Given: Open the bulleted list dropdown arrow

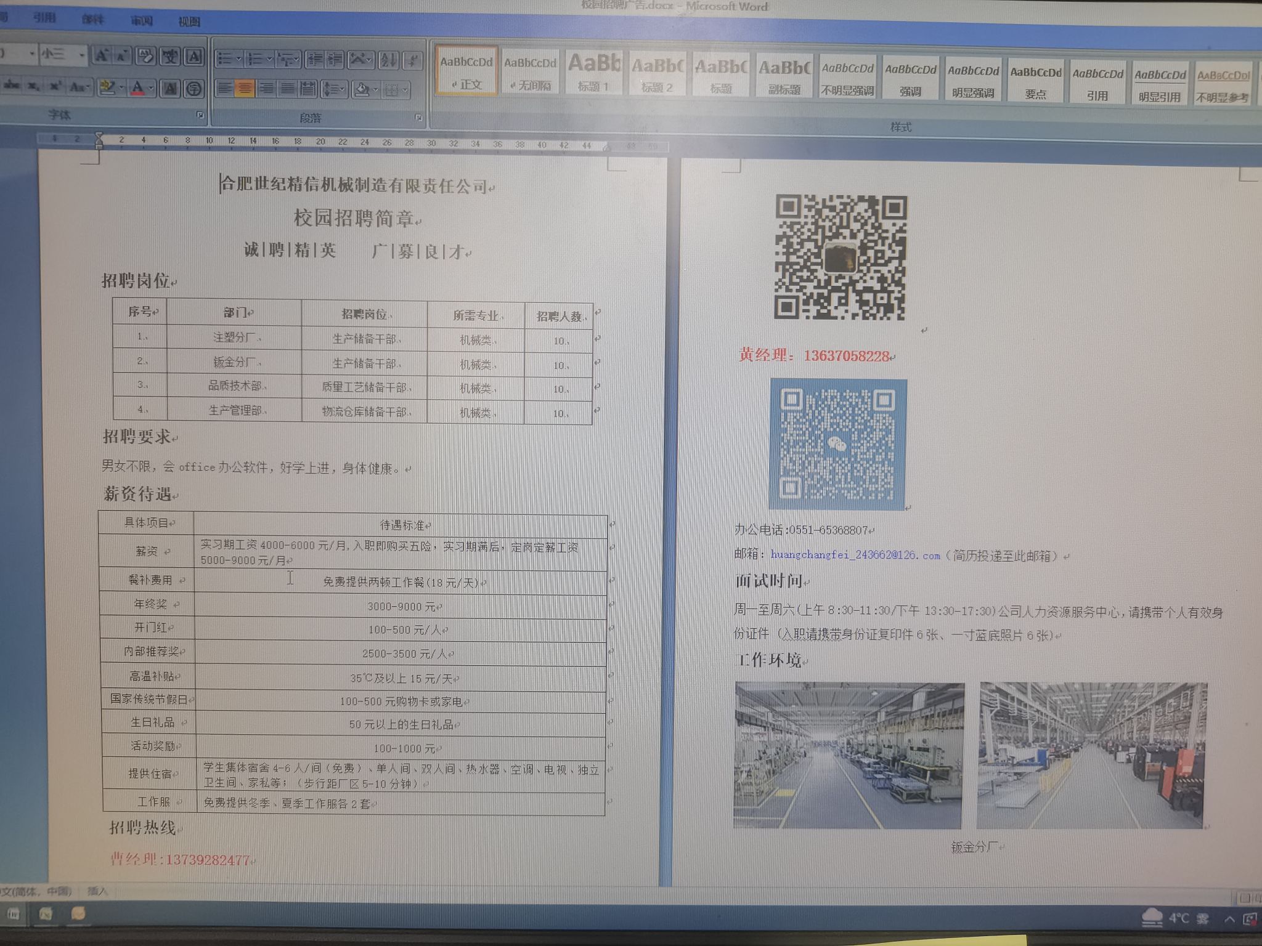Looking at the screenshot, I should pyautogui.click(x=239, y=59).
